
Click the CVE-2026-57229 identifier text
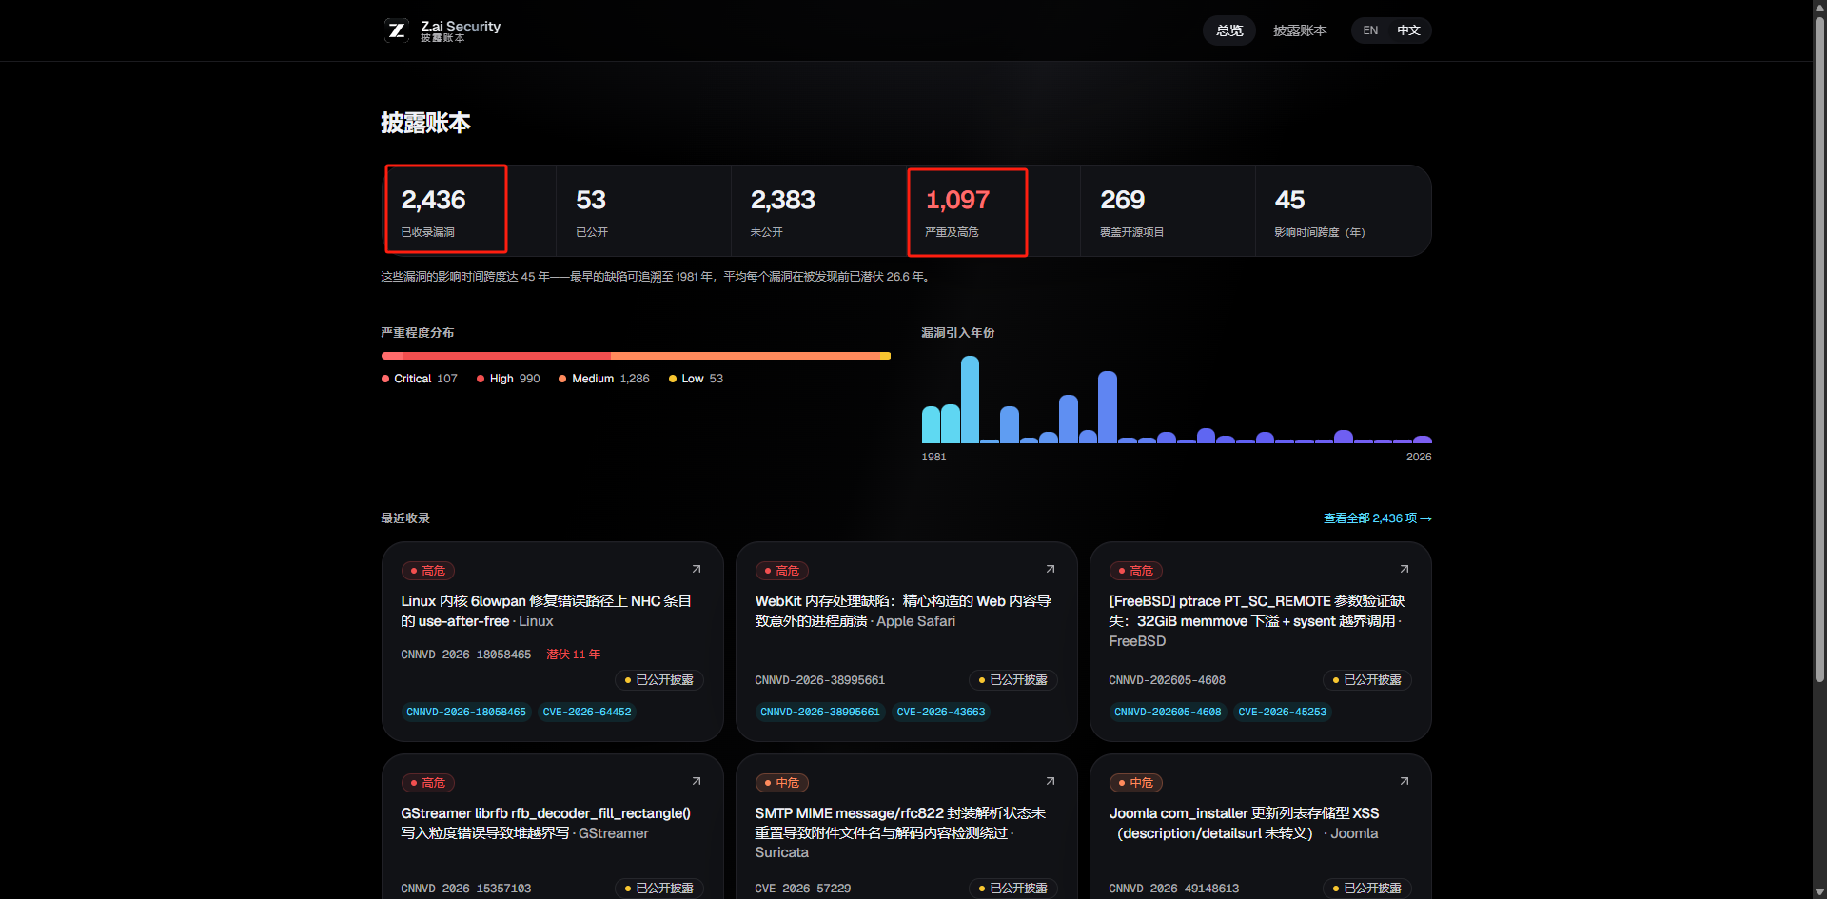[803, 889]
